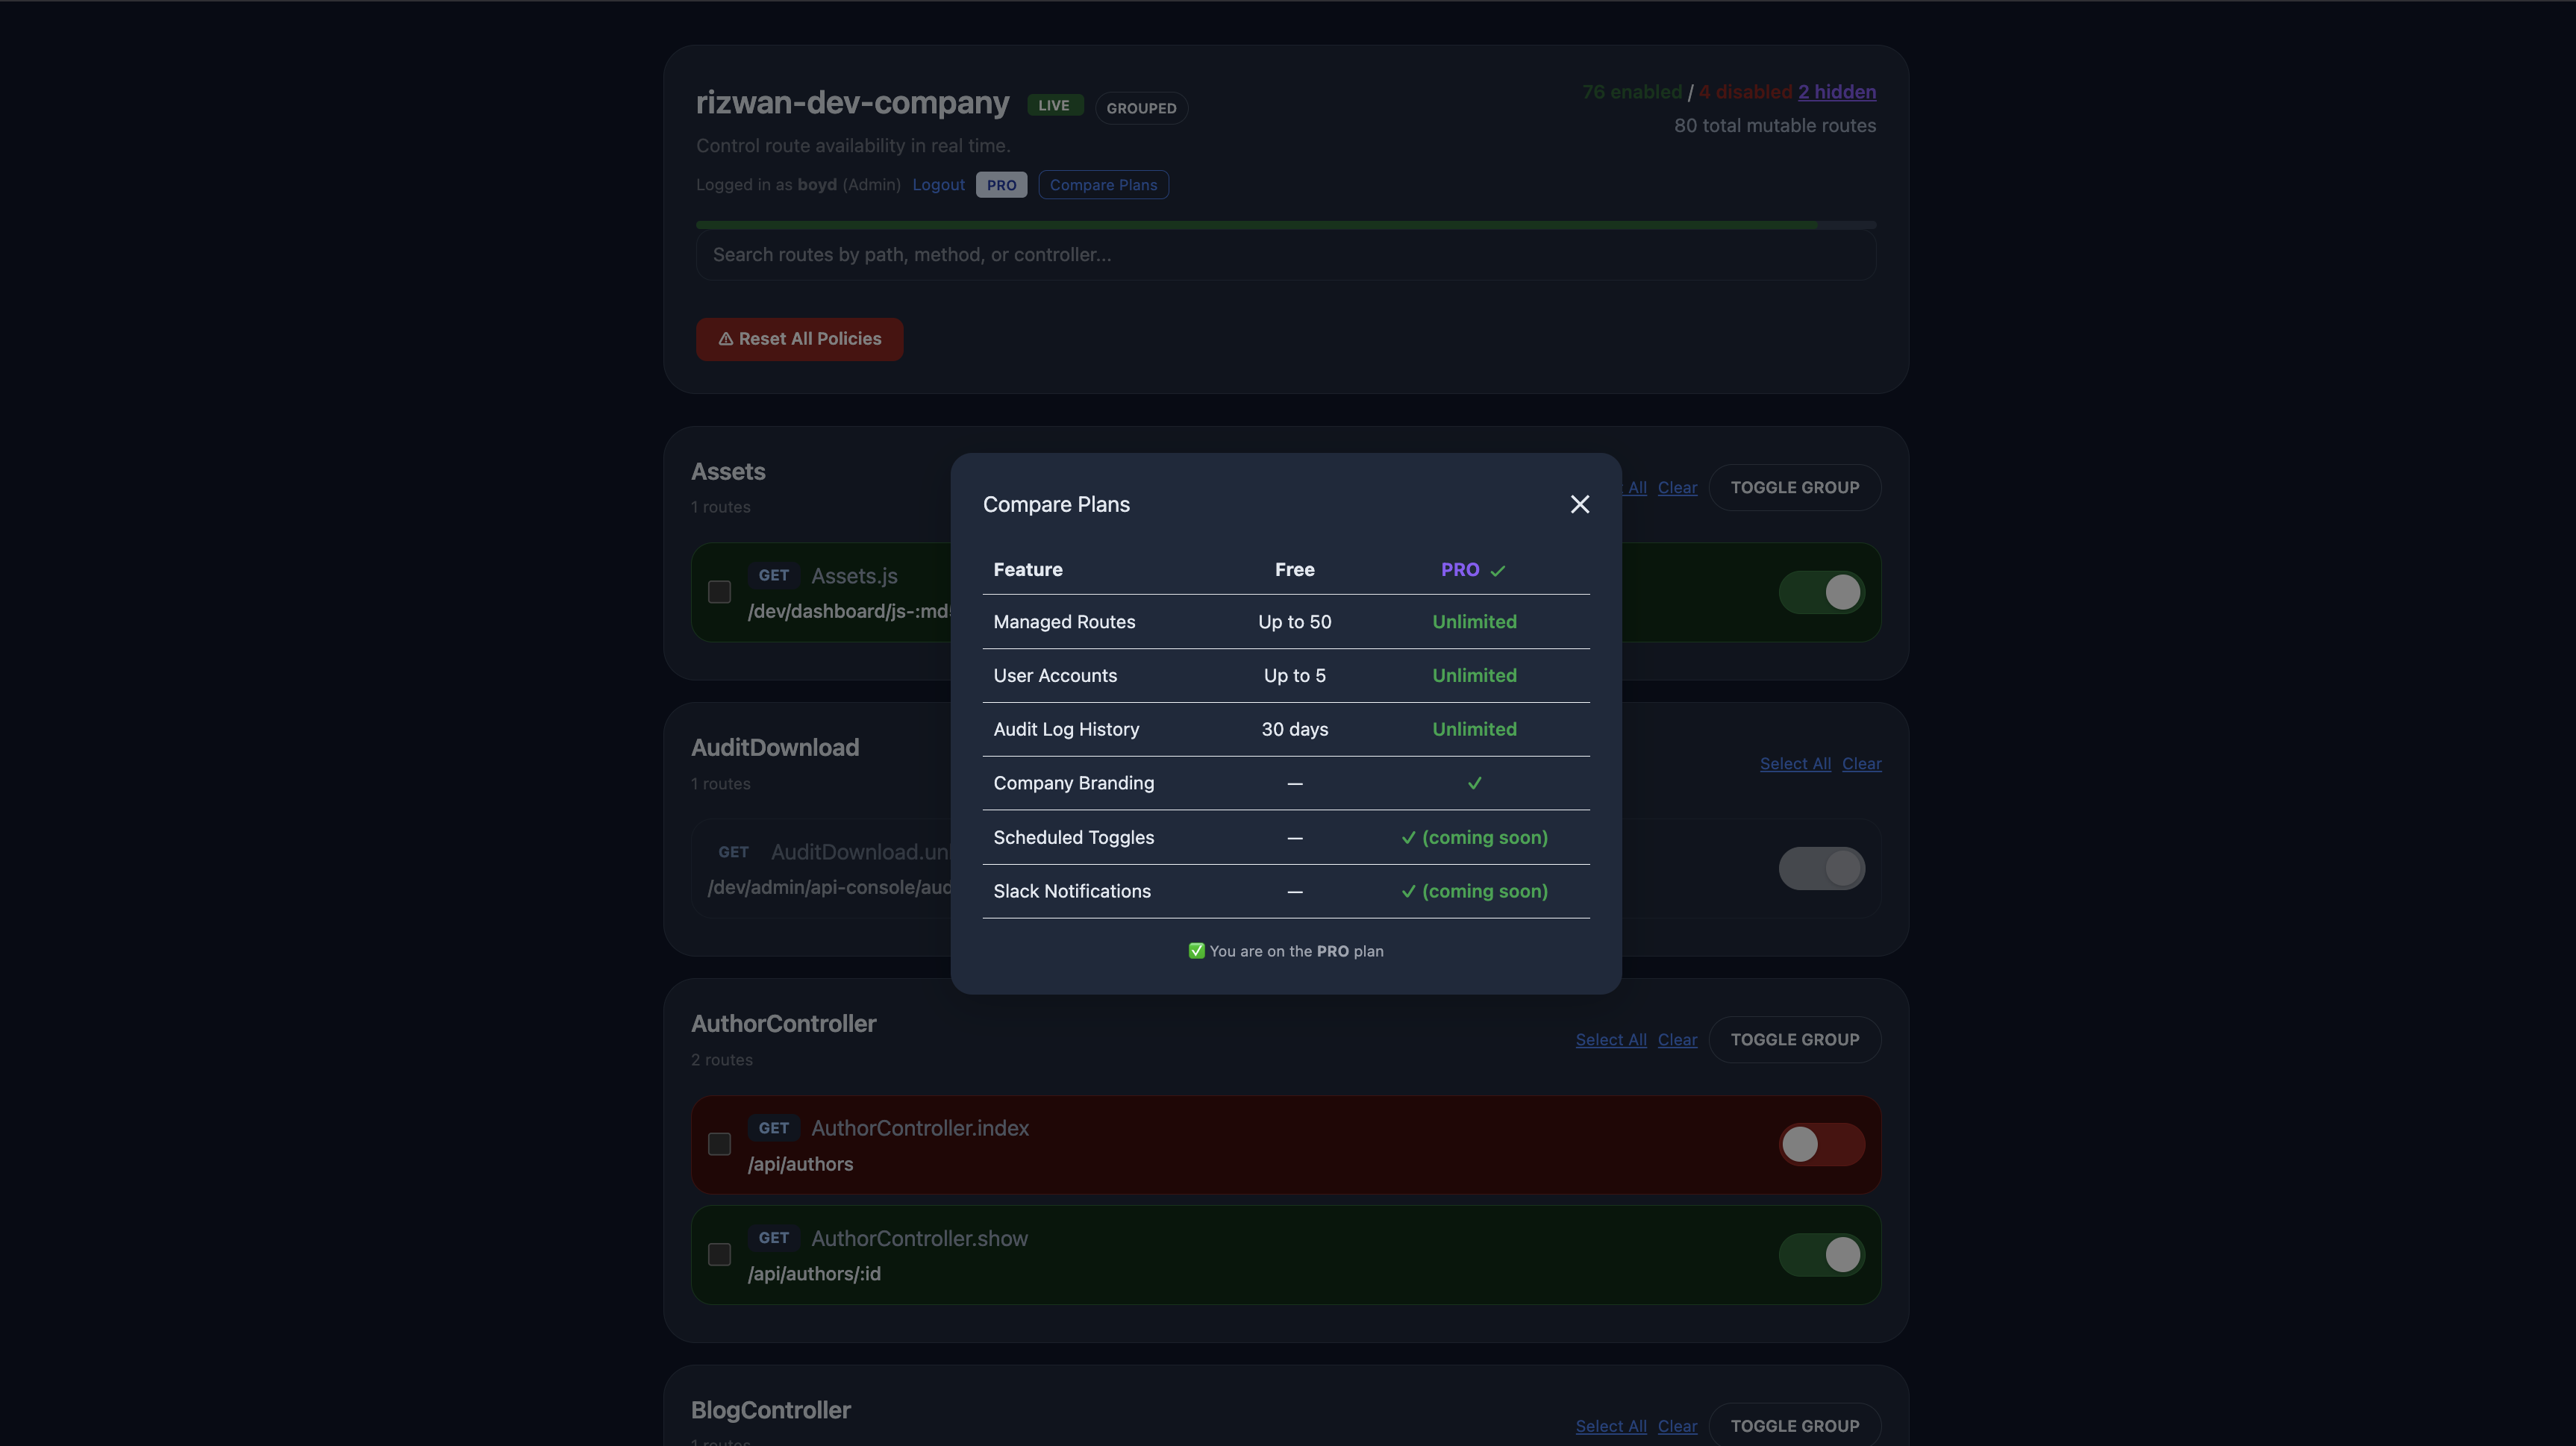The width and height of the screenshot is (2576, 1446).
Task: Click the Logout link
Action: click(938, 185)
